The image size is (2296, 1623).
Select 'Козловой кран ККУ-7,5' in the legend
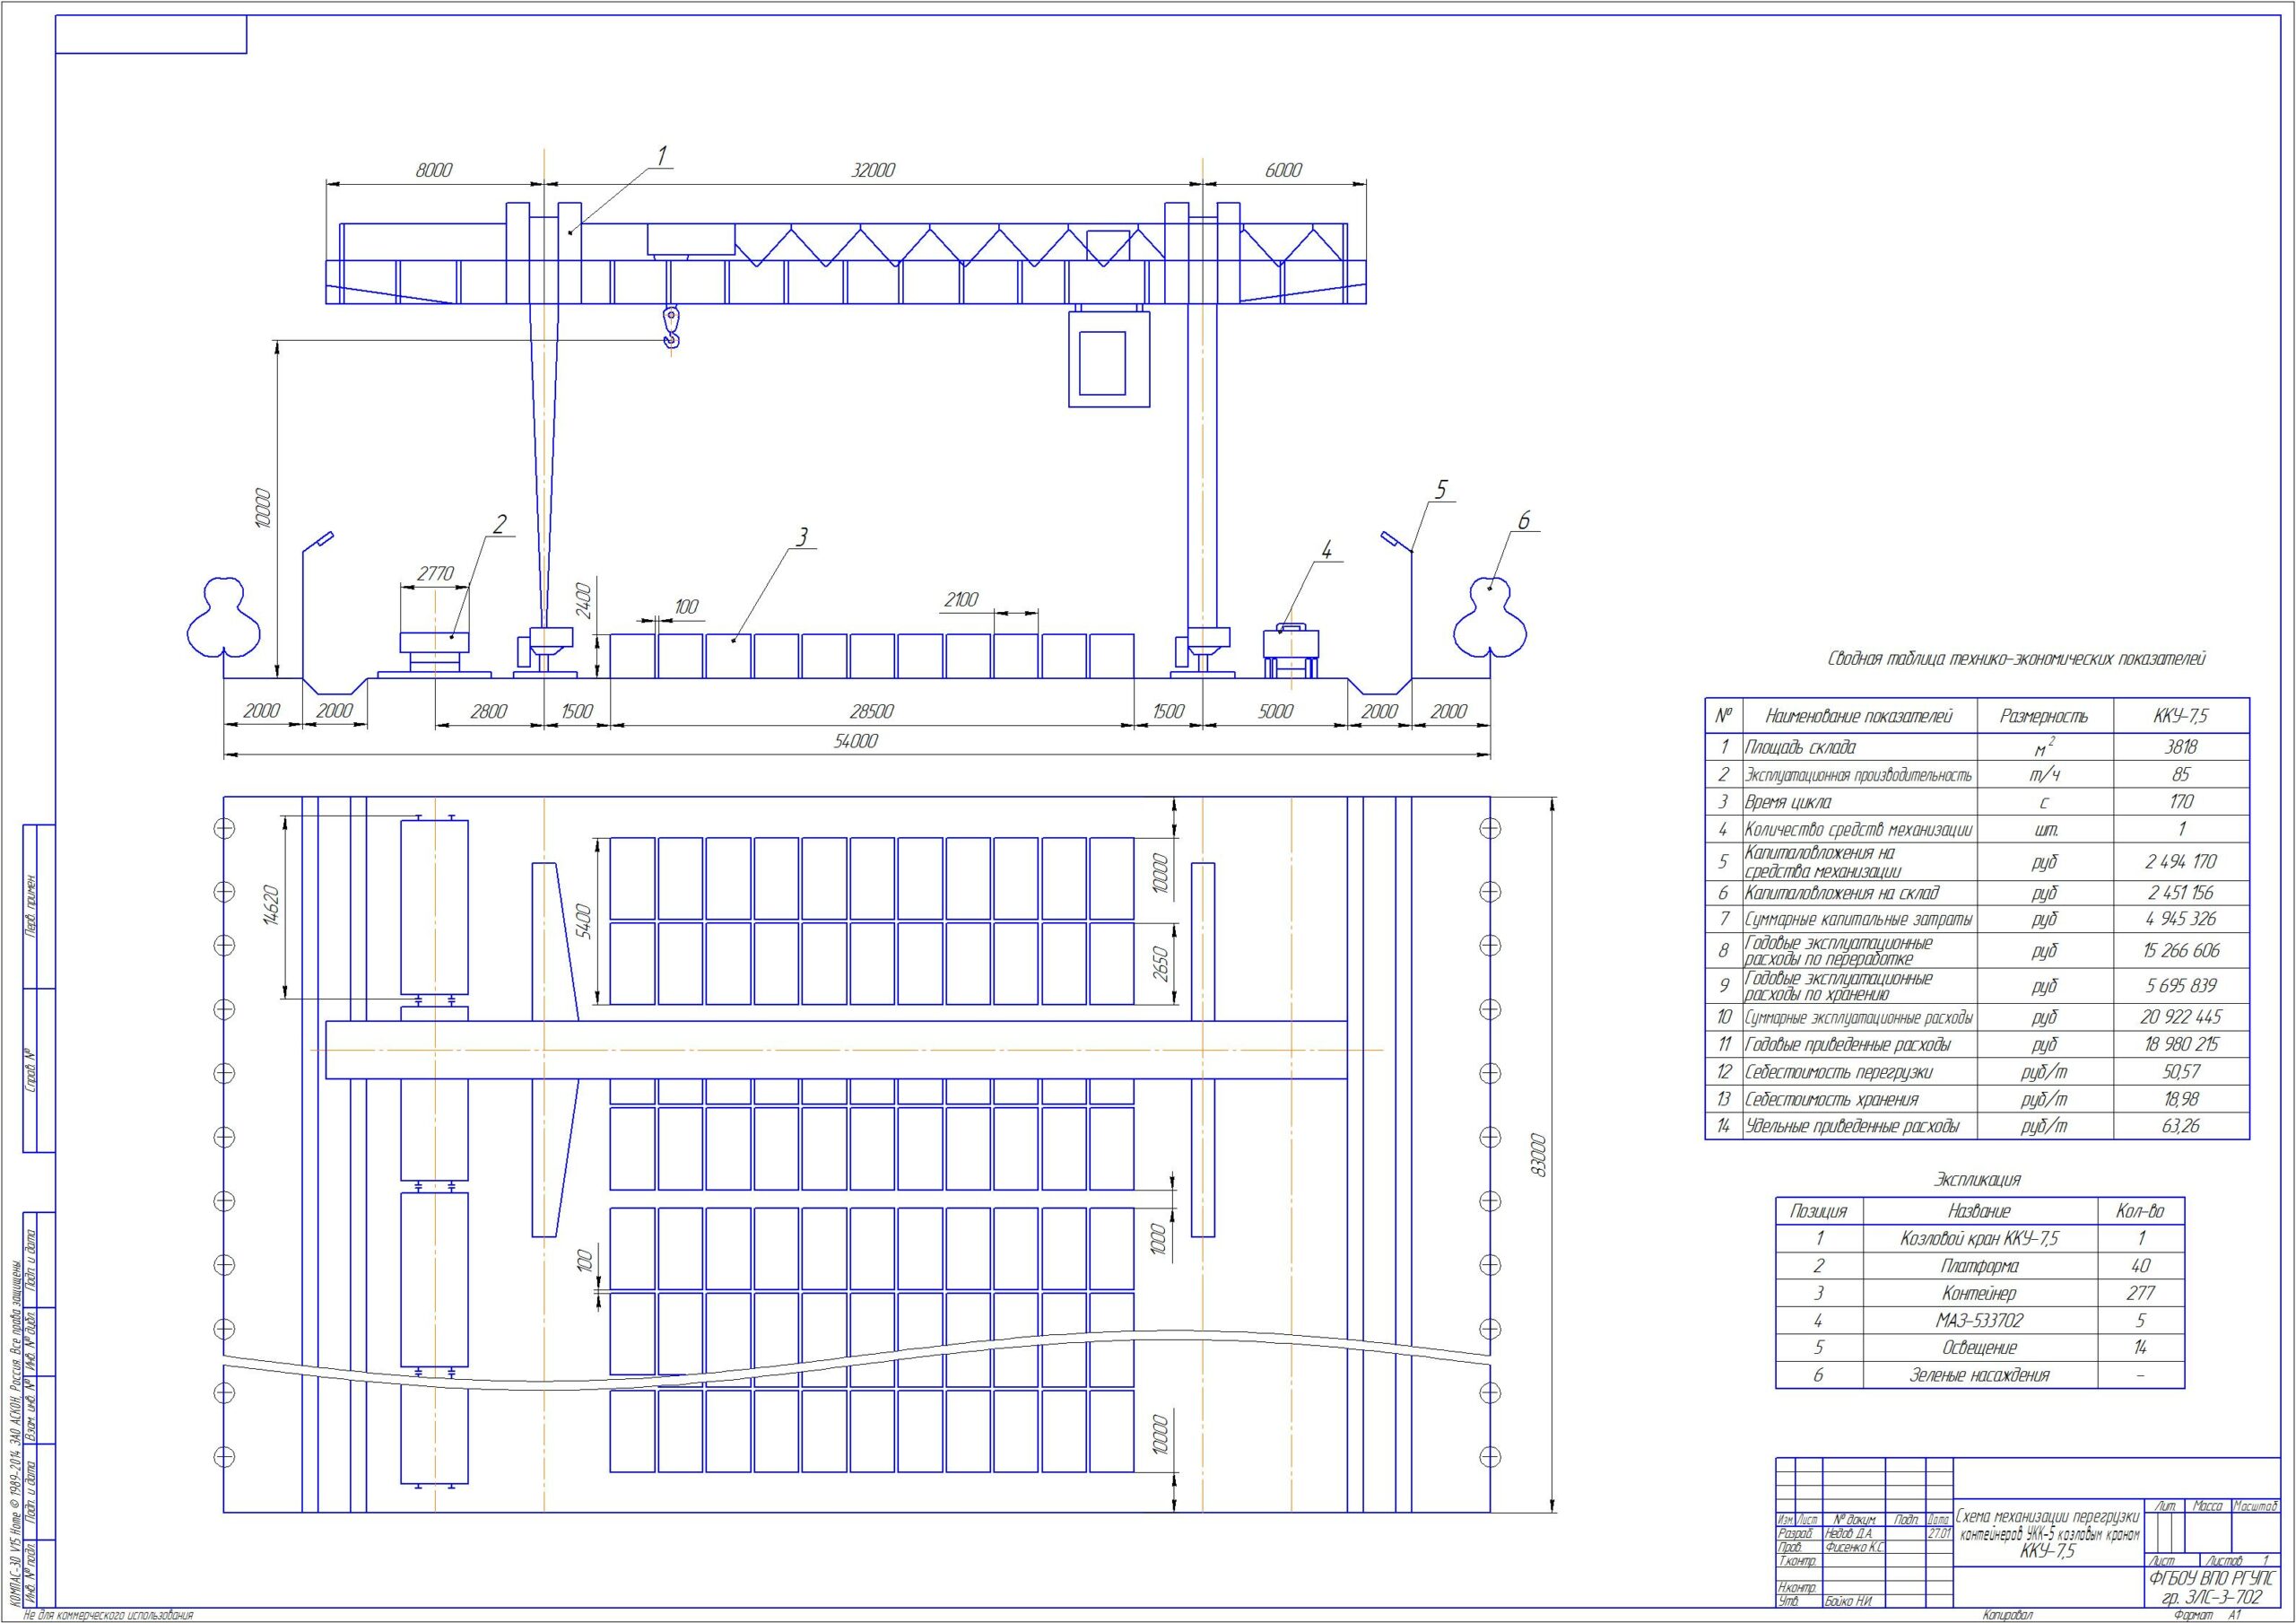[x=1980, y=1239]
